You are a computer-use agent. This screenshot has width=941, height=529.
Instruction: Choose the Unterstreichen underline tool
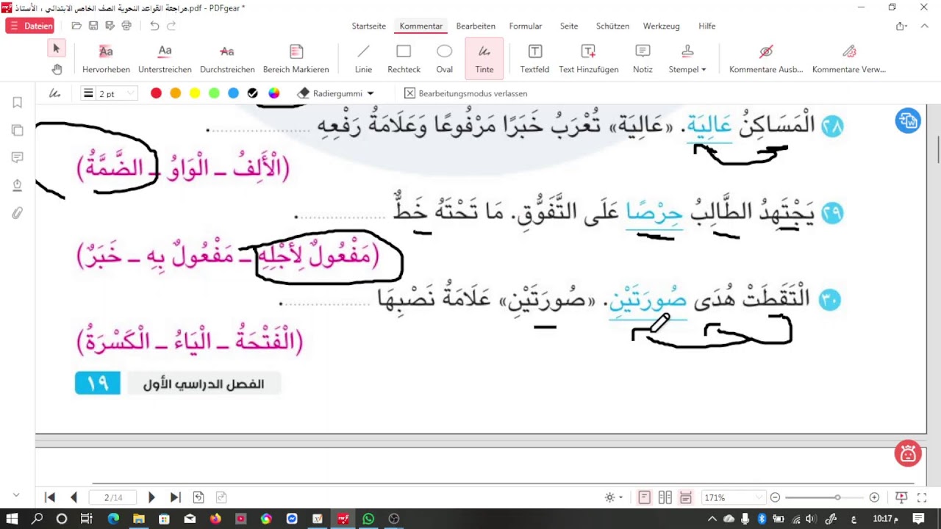[165, 60]
